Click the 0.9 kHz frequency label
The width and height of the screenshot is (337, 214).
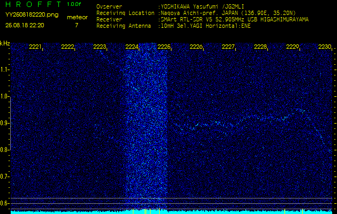click(x=4, y=123)
